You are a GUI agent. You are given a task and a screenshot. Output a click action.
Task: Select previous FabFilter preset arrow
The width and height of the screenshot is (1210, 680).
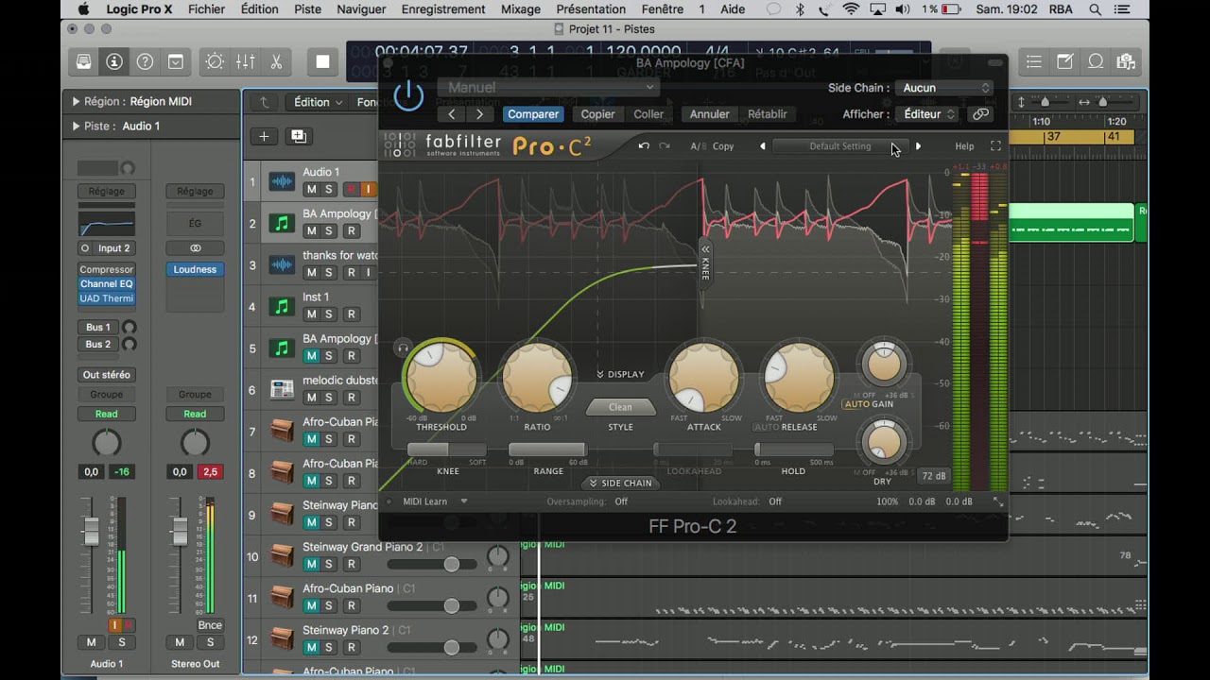[763, 146]
